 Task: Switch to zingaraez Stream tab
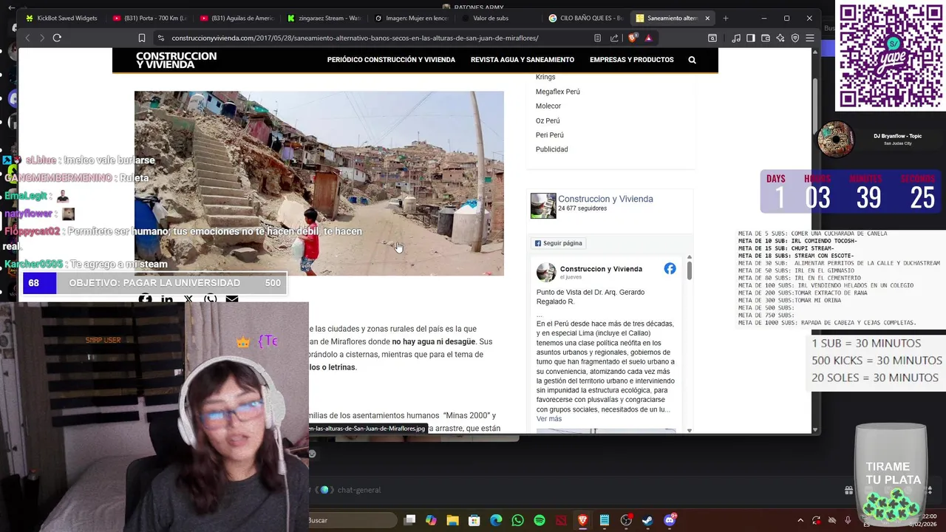coord(324,18)
